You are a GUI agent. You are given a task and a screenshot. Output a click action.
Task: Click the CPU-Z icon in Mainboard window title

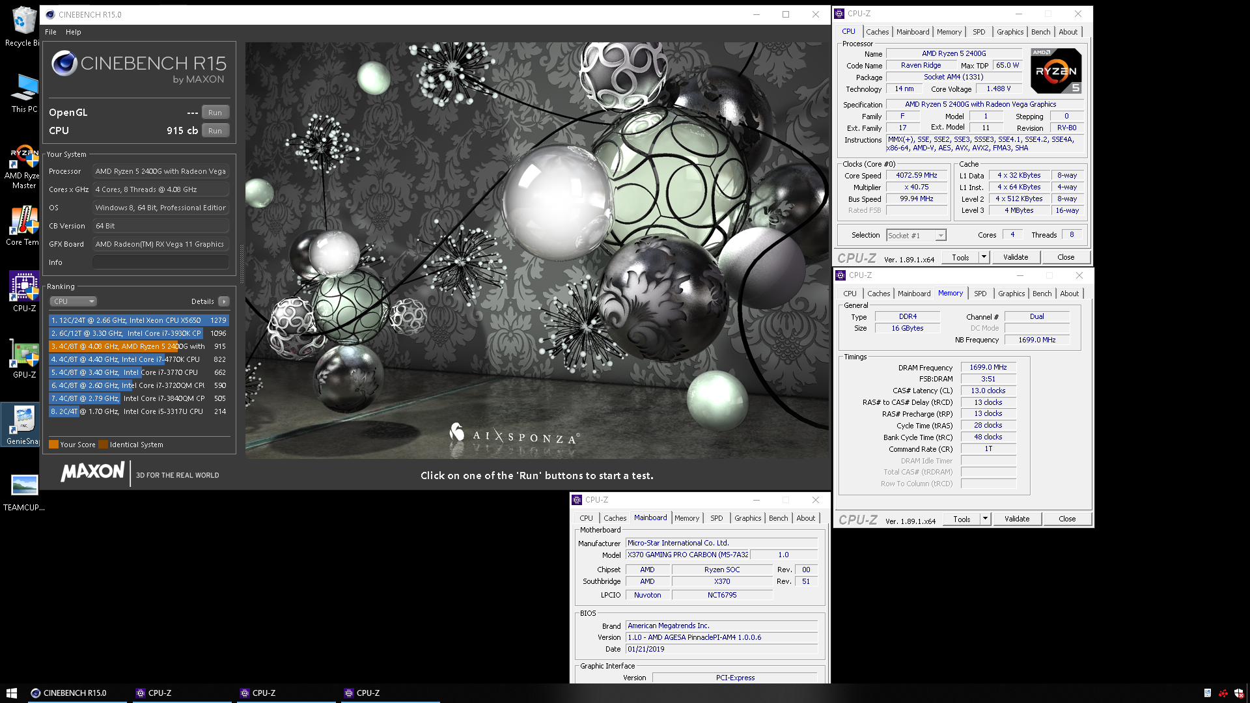pos(577,500)
